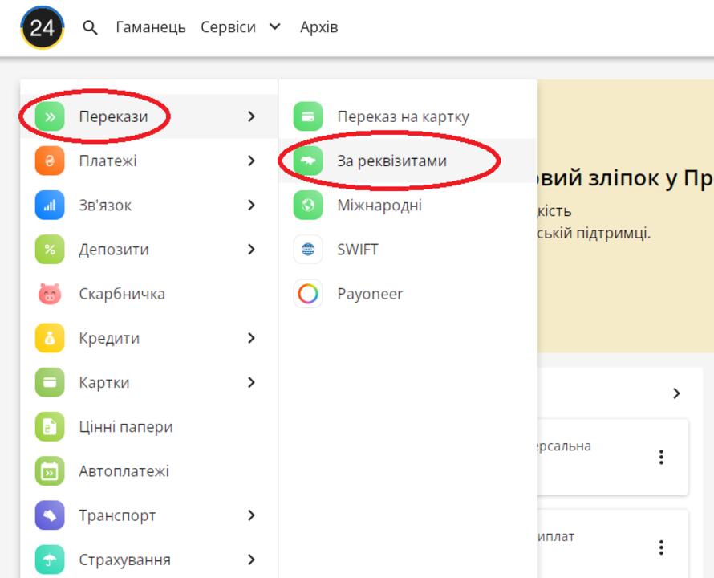Click right chevron above cards list

coord(676,393)
